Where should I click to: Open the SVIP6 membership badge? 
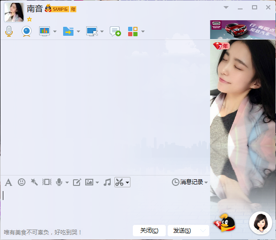click(x=57, y=9)
